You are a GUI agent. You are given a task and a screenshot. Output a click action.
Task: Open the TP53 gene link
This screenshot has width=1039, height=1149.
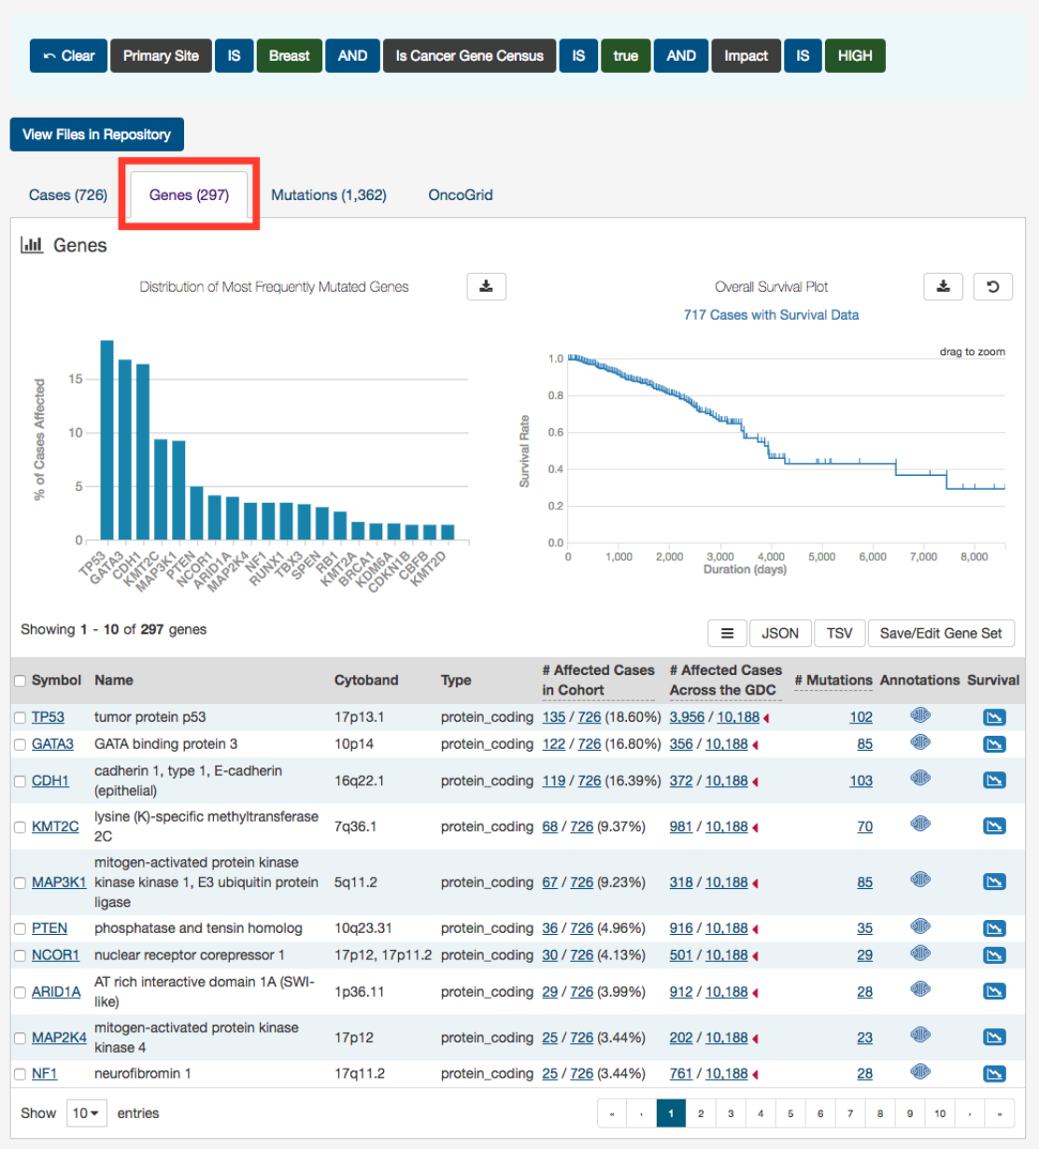tap(48, 717)
